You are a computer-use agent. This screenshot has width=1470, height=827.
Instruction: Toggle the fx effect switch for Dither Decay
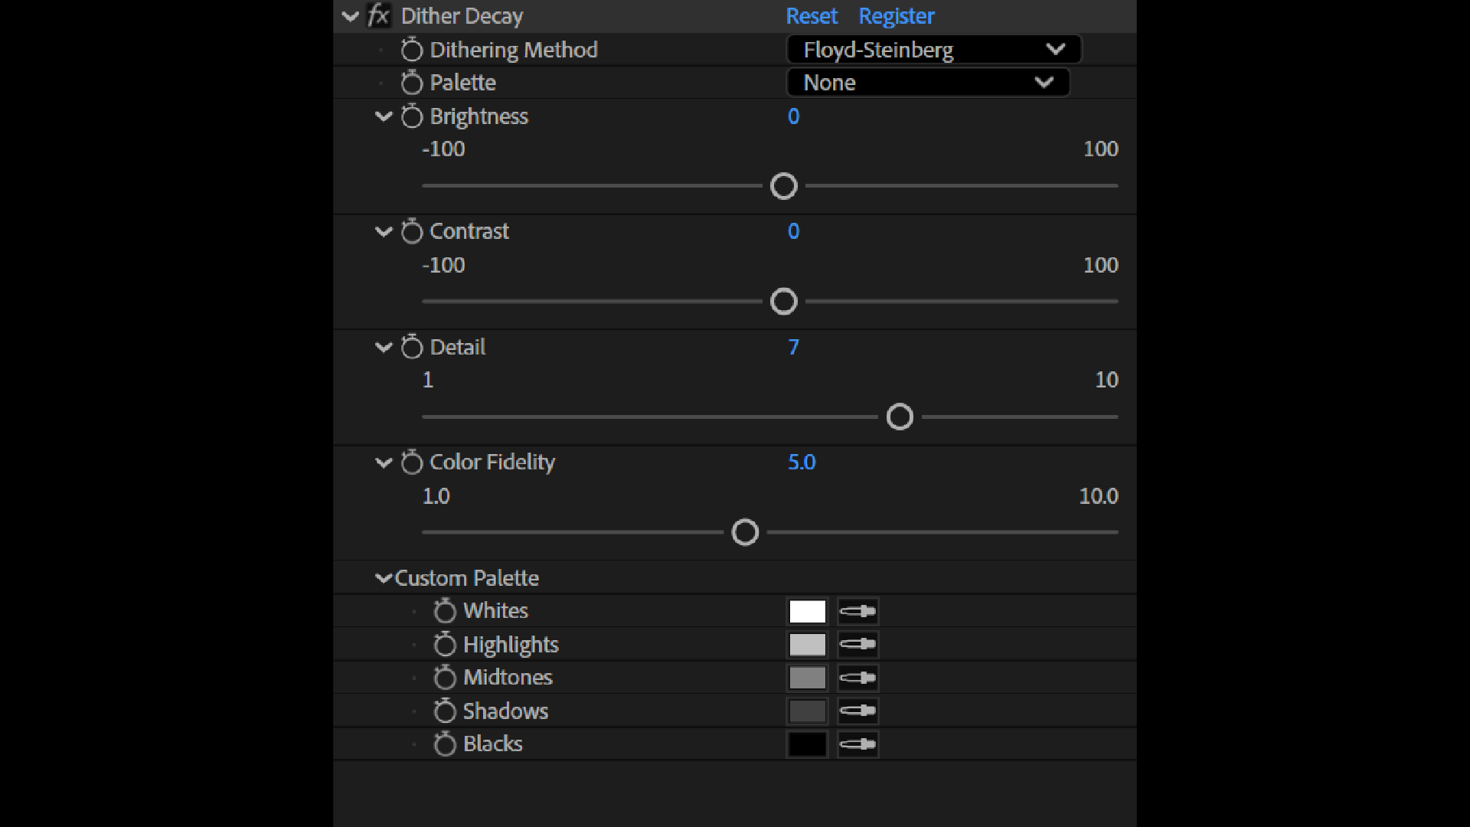pos(378,15)
